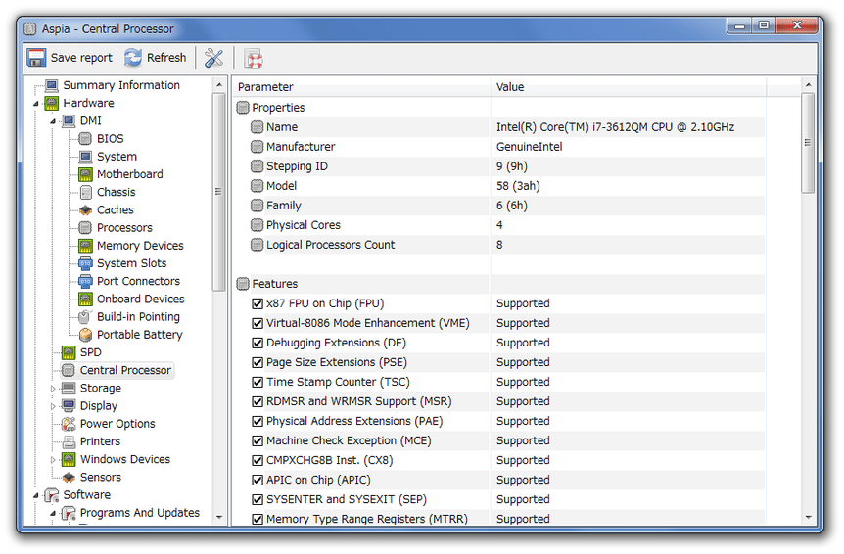844x554 pixels.
Task: Click the tree panel scroll down arrow
Action: (x=218, y=517)
